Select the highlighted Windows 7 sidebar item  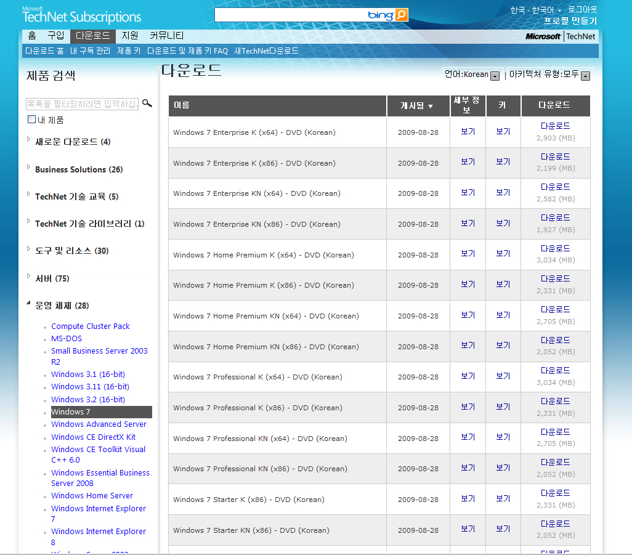pos(101,412)
